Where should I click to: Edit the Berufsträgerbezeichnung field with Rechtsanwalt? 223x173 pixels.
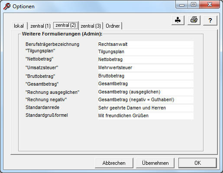coord(146,45)
